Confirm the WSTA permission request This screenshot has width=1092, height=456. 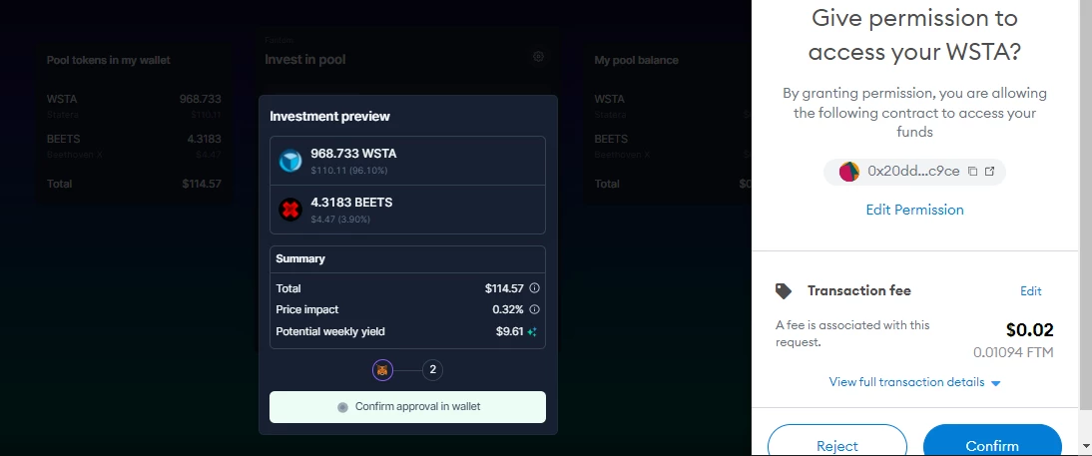pos(992,442)
